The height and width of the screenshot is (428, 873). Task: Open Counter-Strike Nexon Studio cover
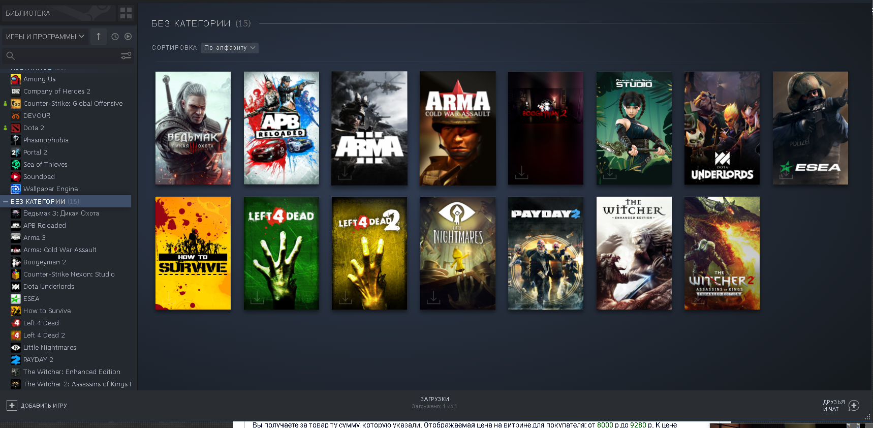pos(634,128)
